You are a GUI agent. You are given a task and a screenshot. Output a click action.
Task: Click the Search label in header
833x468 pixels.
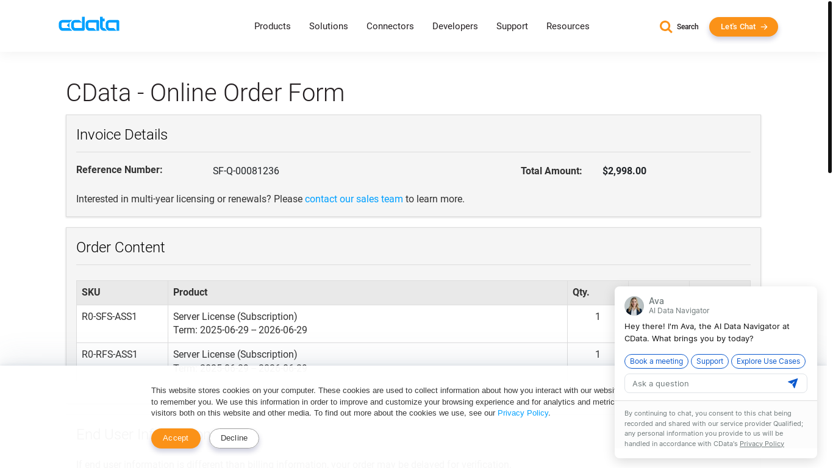688,27
